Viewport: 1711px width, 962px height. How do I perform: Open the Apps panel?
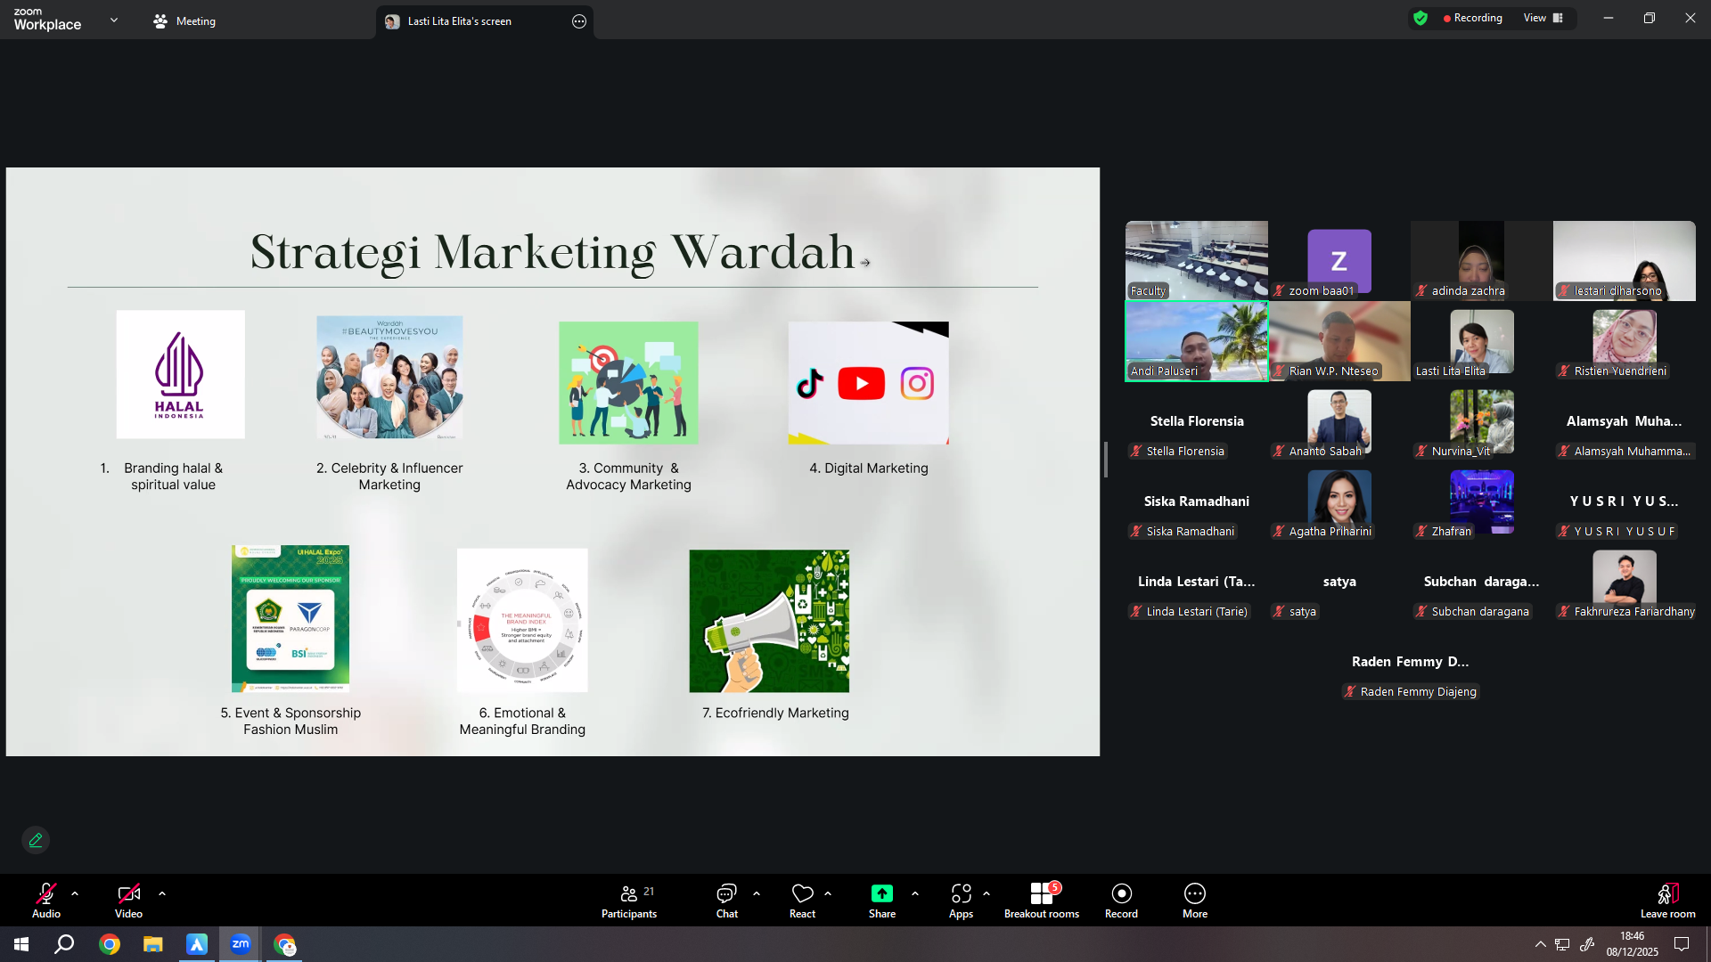[x=961, y=900]
